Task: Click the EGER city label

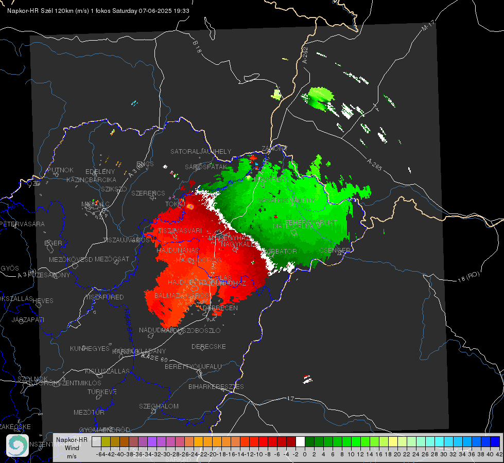Action: (53, 243)
